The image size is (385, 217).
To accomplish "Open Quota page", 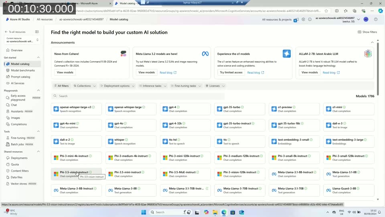I will pyautogui.click(x=15, y=164).
